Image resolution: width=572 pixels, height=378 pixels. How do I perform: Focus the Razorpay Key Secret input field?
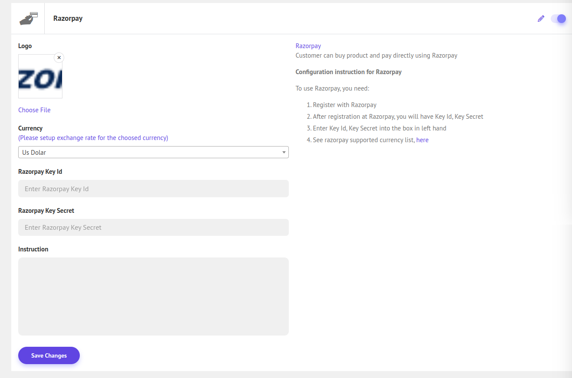[x=153, y=228]
